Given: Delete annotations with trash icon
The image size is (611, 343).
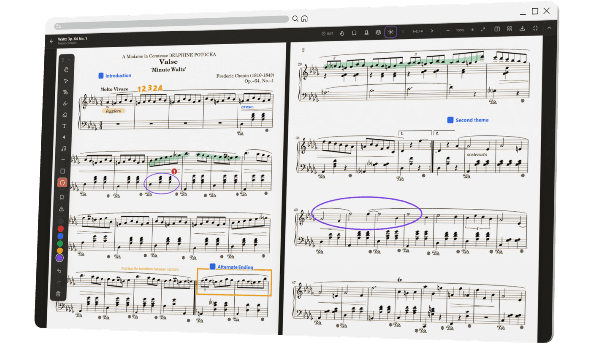Looking at the screenshot, I should tap(58, 294).
